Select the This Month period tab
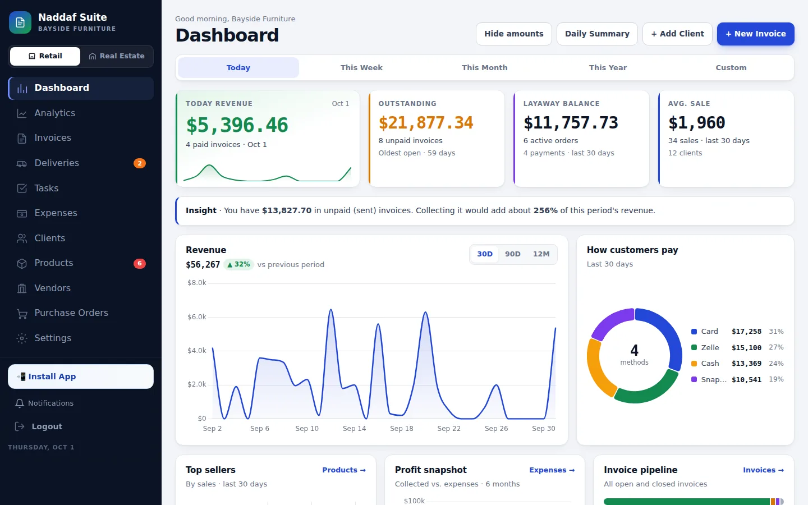 (x=485, y=67)
